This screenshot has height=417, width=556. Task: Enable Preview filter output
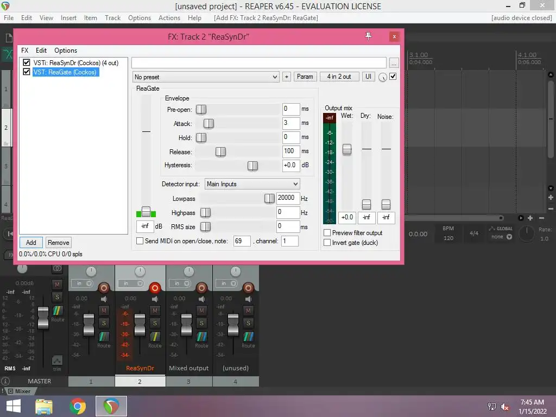327,232
